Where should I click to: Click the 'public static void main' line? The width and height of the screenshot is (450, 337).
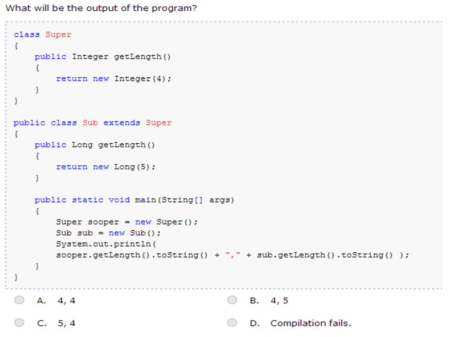pos(135,200)
